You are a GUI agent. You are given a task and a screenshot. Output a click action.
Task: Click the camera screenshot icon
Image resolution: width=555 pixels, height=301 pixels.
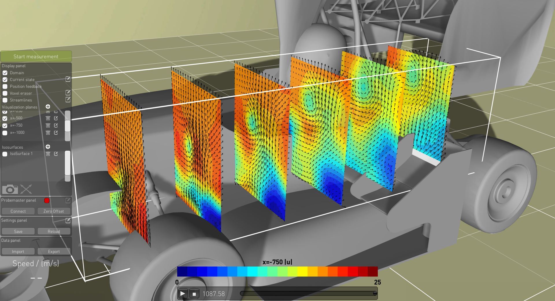[10, 189]
